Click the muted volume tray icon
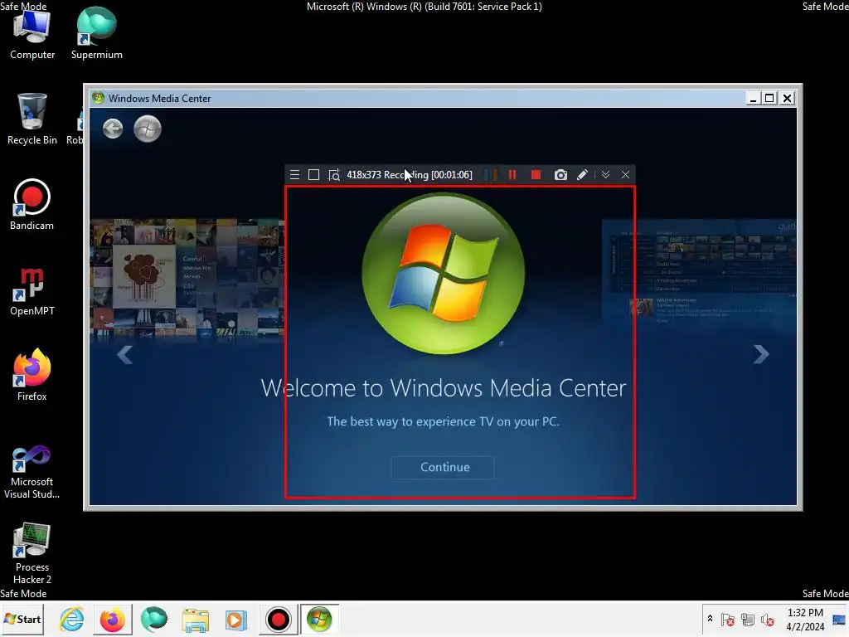Screen dimensions: 849x637 pyautogui.click(x=767, y=619)
